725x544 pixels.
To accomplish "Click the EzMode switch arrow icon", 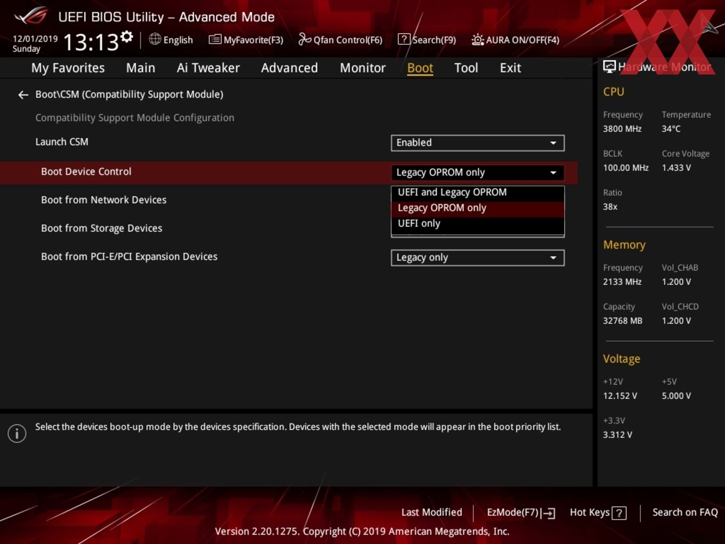I will click(x=548, y=513).
